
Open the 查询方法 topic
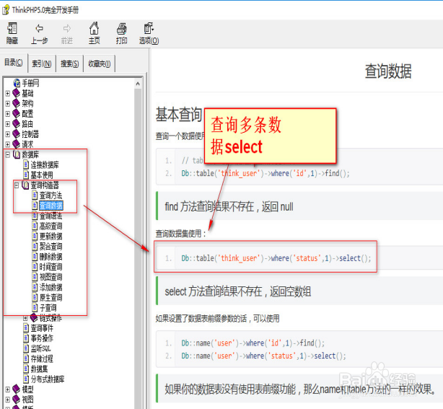pos(51,195)
